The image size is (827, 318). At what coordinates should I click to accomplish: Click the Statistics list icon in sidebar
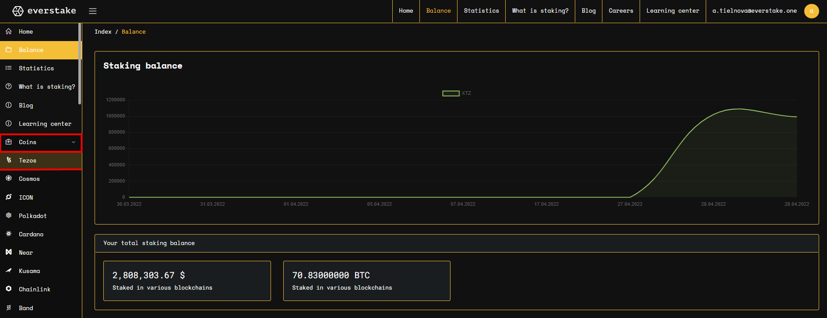[x=9, y=68]
